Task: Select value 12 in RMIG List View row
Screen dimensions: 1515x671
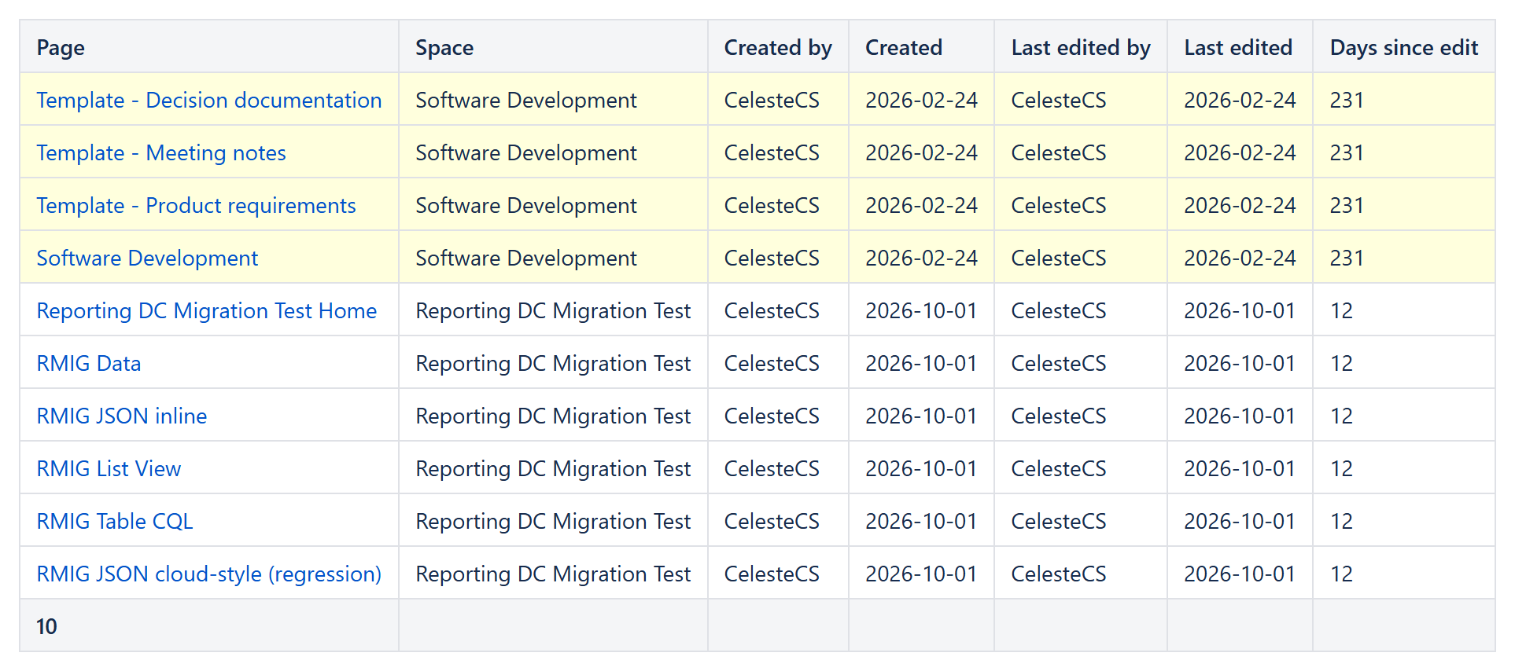Action: (1341, 468)
